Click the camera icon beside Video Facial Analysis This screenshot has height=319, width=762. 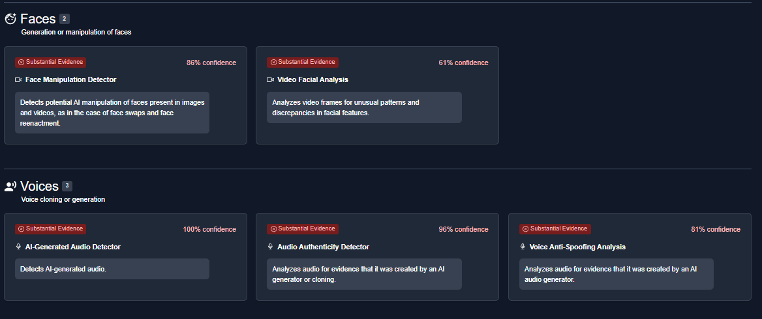(271, 79)
